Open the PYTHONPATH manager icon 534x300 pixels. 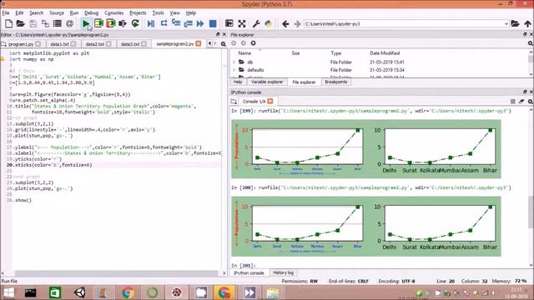(269, 23)
